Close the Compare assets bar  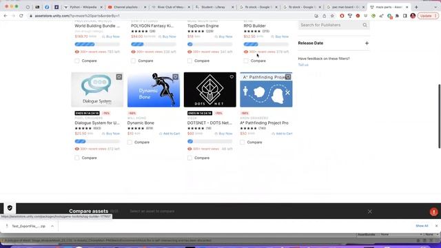click(369, 211)
